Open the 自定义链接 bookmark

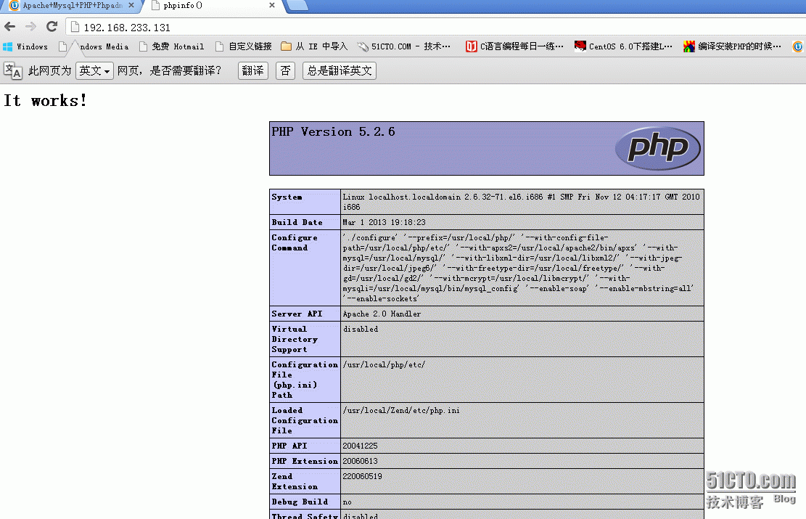[x=244, y=46]
